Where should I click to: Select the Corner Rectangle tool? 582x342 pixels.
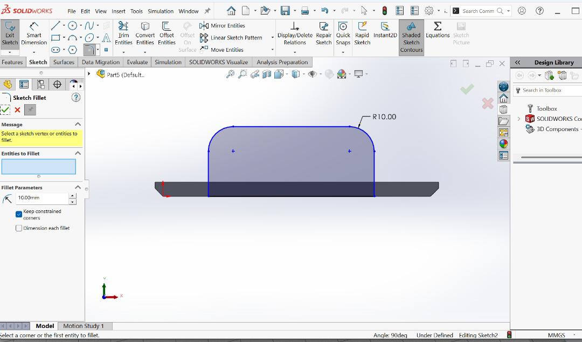[x=56, y=38]
